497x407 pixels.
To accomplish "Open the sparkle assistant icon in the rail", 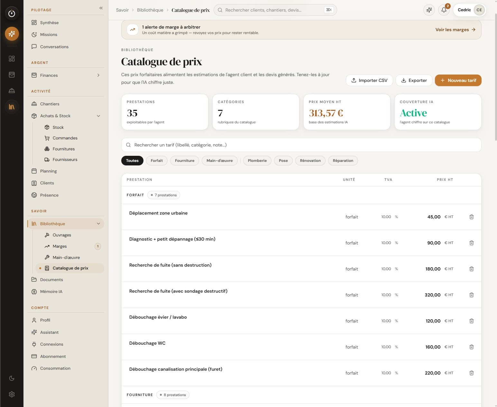I will pyautogui.click(x=12, y=34).
